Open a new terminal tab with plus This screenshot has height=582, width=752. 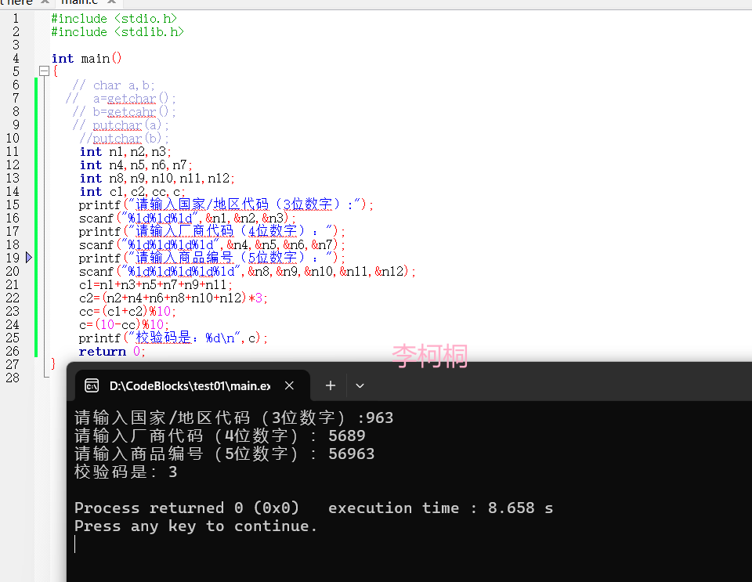coord(331,385)
